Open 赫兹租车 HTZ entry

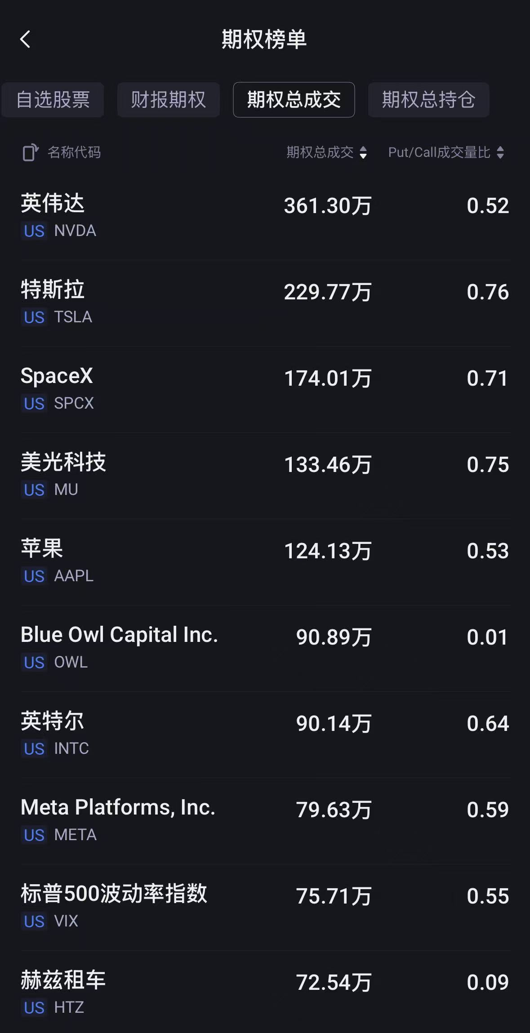click(x=265, y=992)
